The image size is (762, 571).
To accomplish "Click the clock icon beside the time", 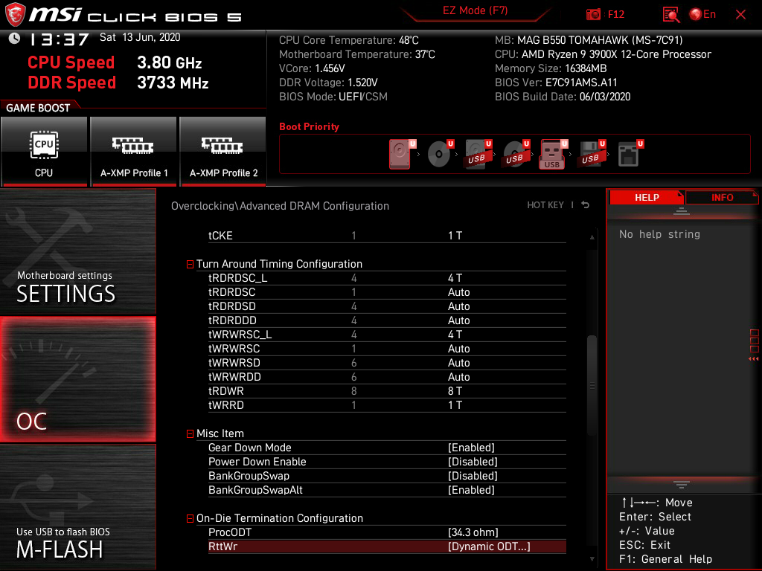I will (x=15, y=39).
